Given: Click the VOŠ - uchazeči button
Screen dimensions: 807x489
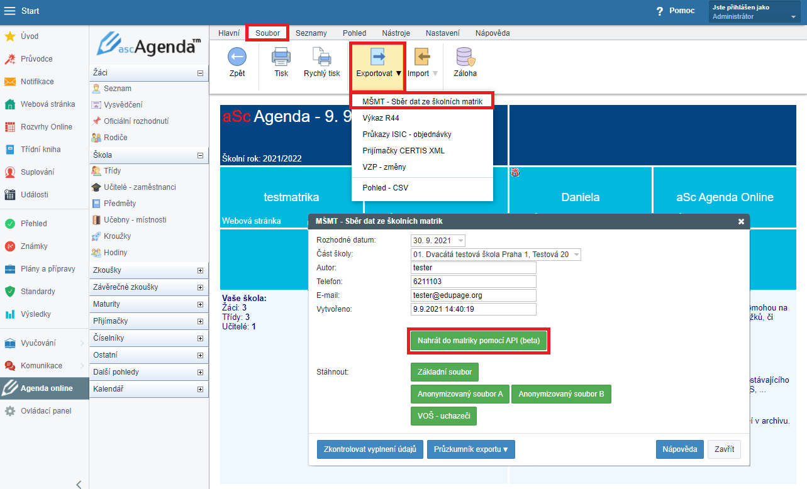Looking at the screenshot, I should (443, 416).
